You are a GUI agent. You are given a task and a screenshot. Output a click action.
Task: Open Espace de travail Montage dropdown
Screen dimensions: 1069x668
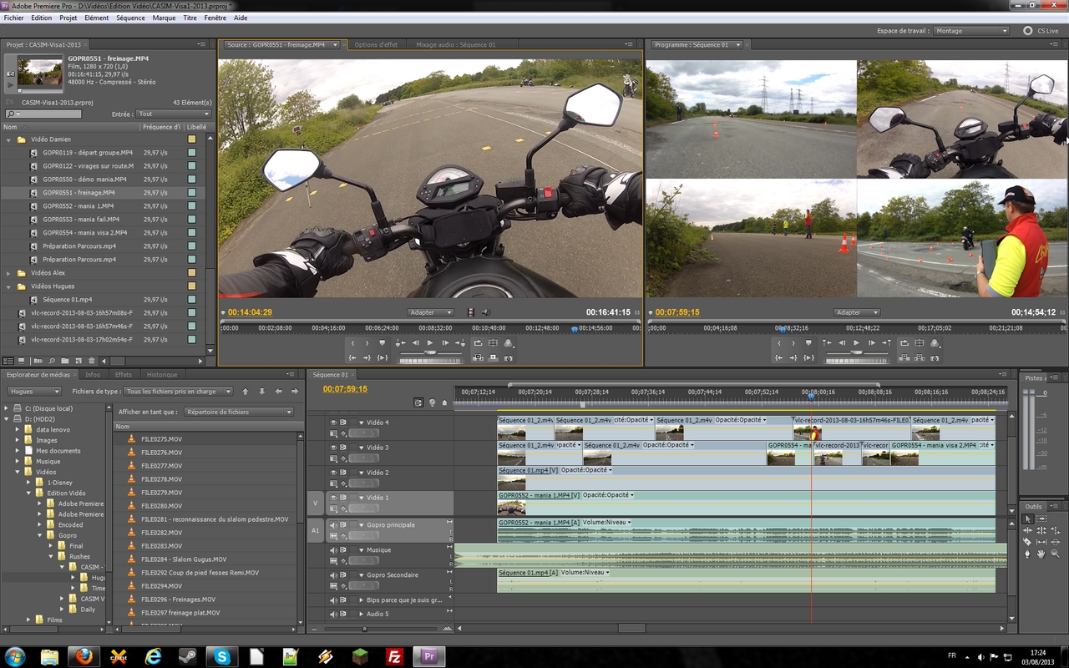[x=970, y=31]
